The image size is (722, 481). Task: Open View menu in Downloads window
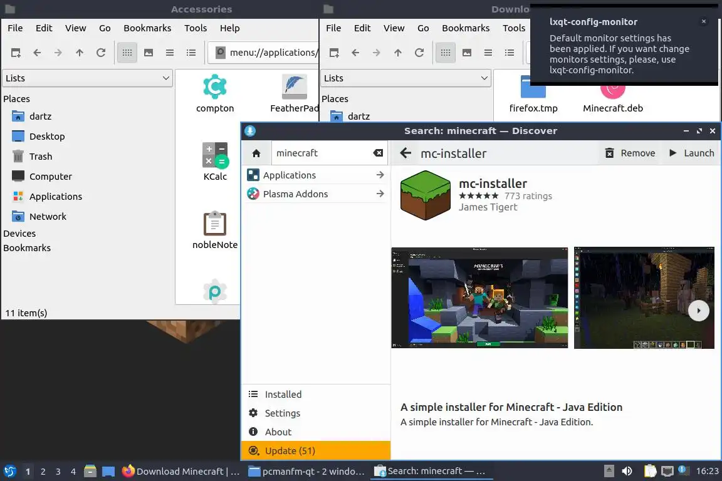[x=394, y=28]
